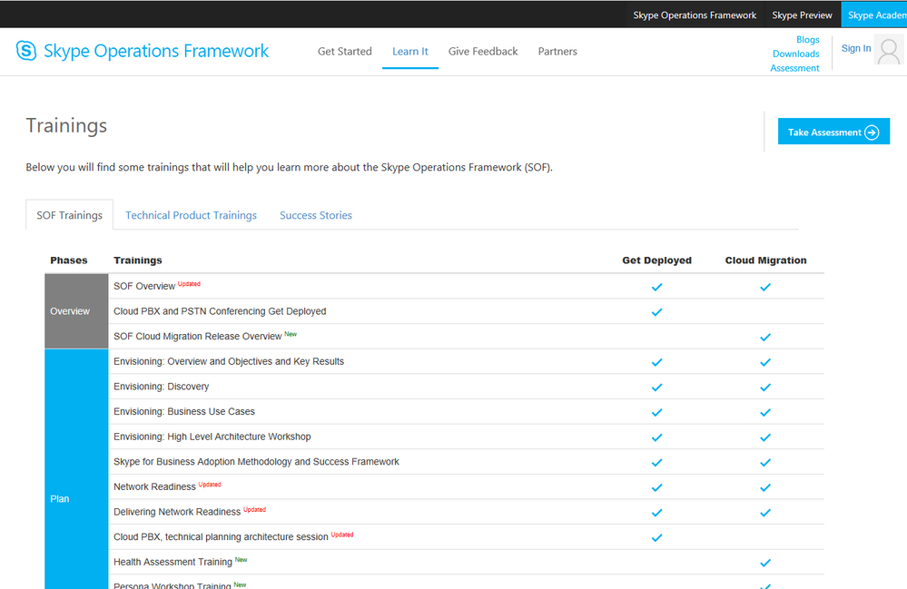
Task: Open the Downloads link
Action: pyautogui.click(x=796, y=54)
